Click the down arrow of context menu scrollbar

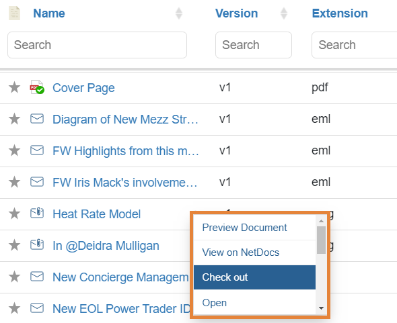321,308
